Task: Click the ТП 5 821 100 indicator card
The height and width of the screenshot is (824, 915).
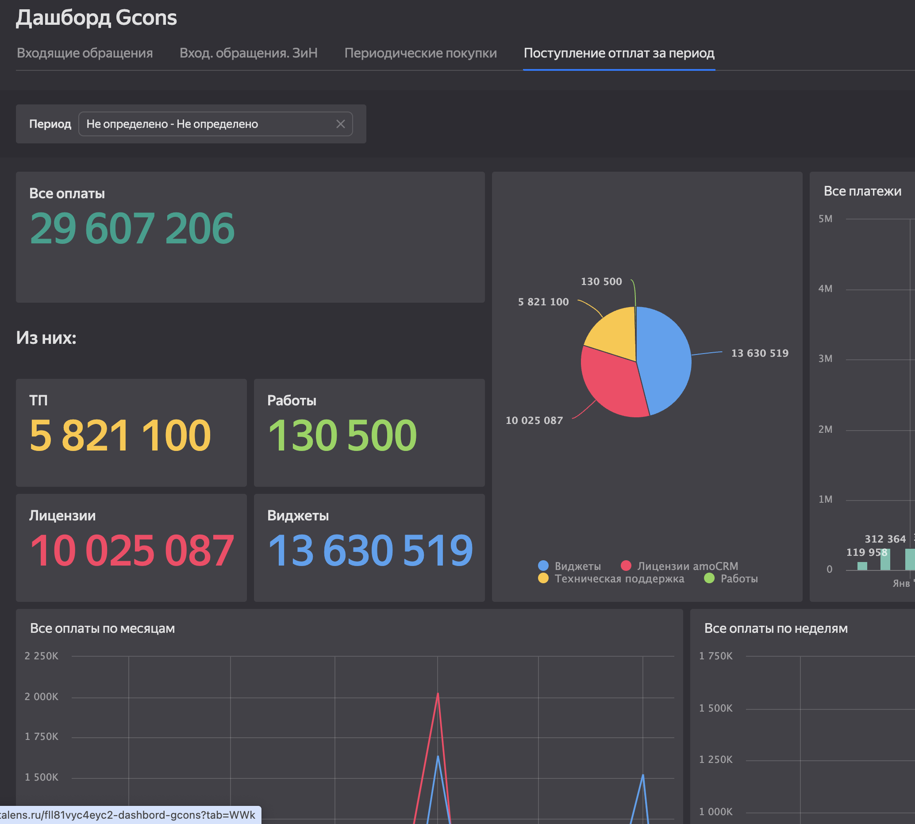Action: [x=120, y=435]
